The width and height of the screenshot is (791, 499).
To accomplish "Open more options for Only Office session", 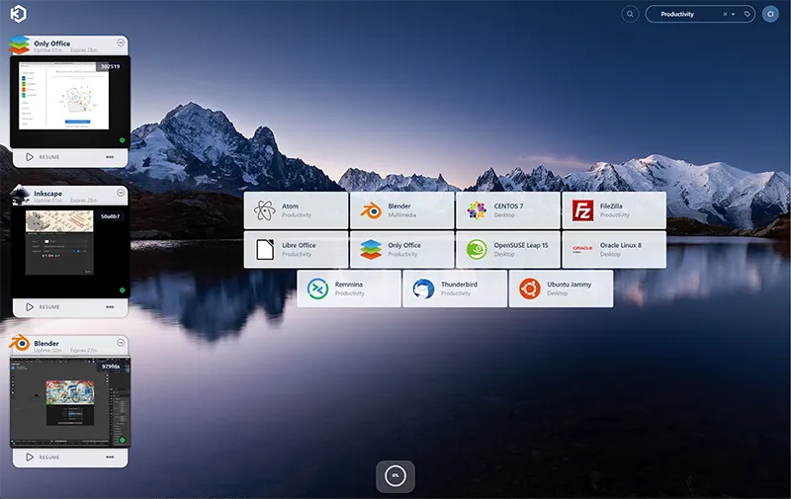I will tap(110, 156).
